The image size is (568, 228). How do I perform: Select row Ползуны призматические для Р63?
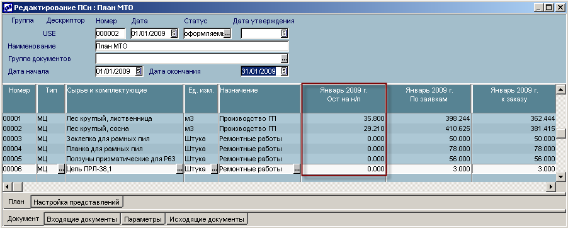point(280,159)
